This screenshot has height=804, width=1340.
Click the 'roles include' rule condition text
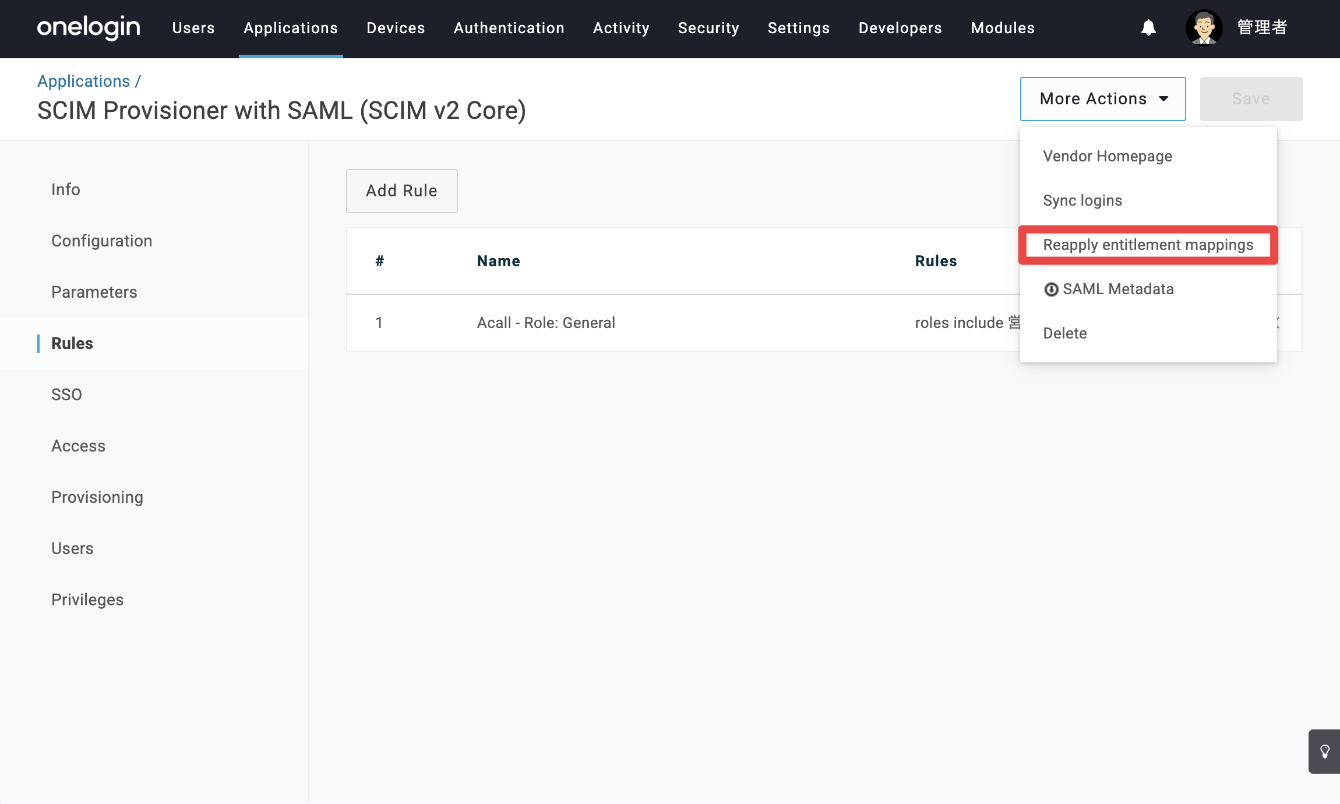point(967,323)
